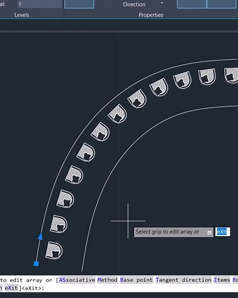Screen dimensions: 238x298
Task: Choose Items option in command line
Action: click(x=222, y=280)
